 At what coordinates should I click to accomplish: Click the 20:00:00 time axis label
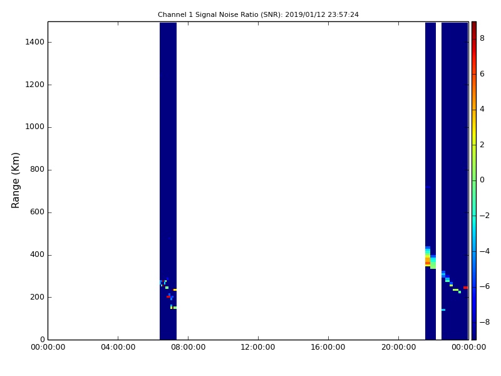398,347
